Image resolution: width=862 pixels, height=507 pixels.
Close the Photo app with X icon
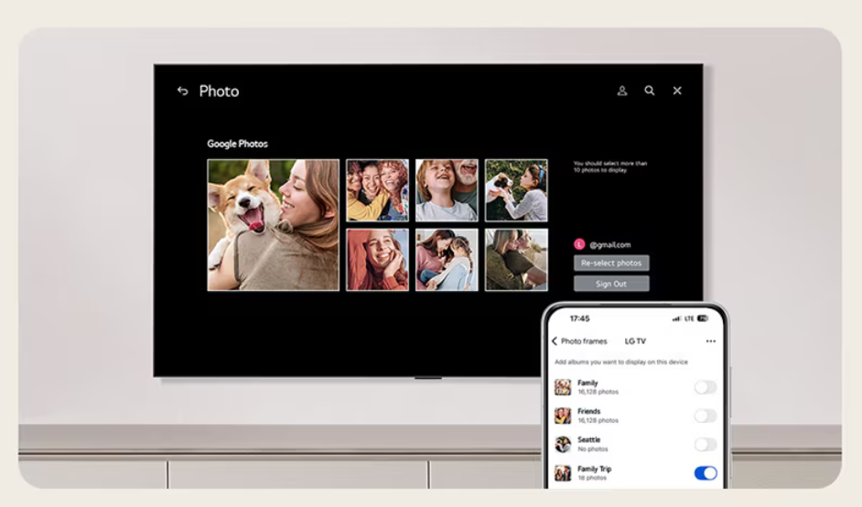coord(677,91)
